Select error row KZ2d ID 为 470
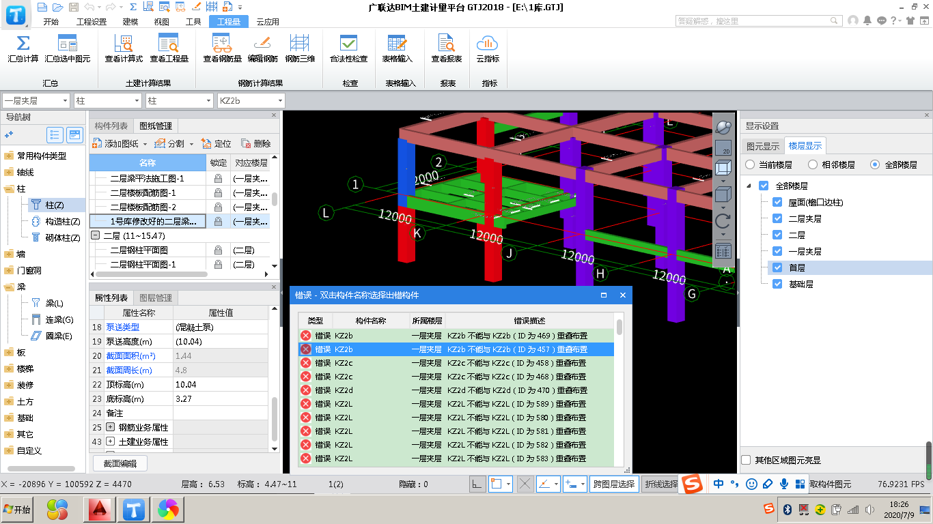933x524 pixels. coord(456,390)
